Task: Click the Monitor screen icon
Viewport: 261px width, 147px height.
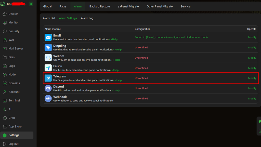Action: [5, 23]
